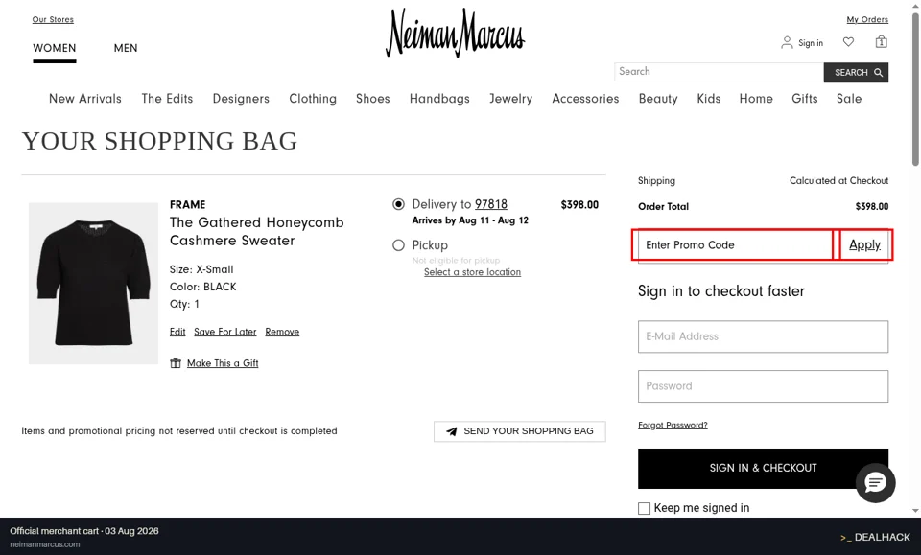
Task: Open Shoes menu
Action: point(373,99)
